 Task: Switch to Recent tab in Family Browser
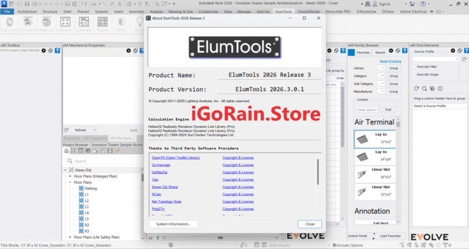pyautogui.click(x=380, y=52)
